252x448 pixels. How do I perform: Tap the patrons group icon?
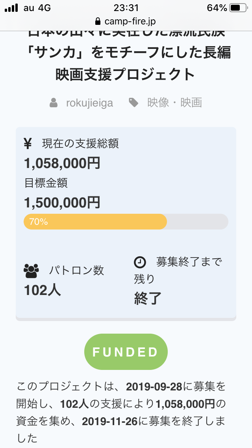tap(31, 271)
